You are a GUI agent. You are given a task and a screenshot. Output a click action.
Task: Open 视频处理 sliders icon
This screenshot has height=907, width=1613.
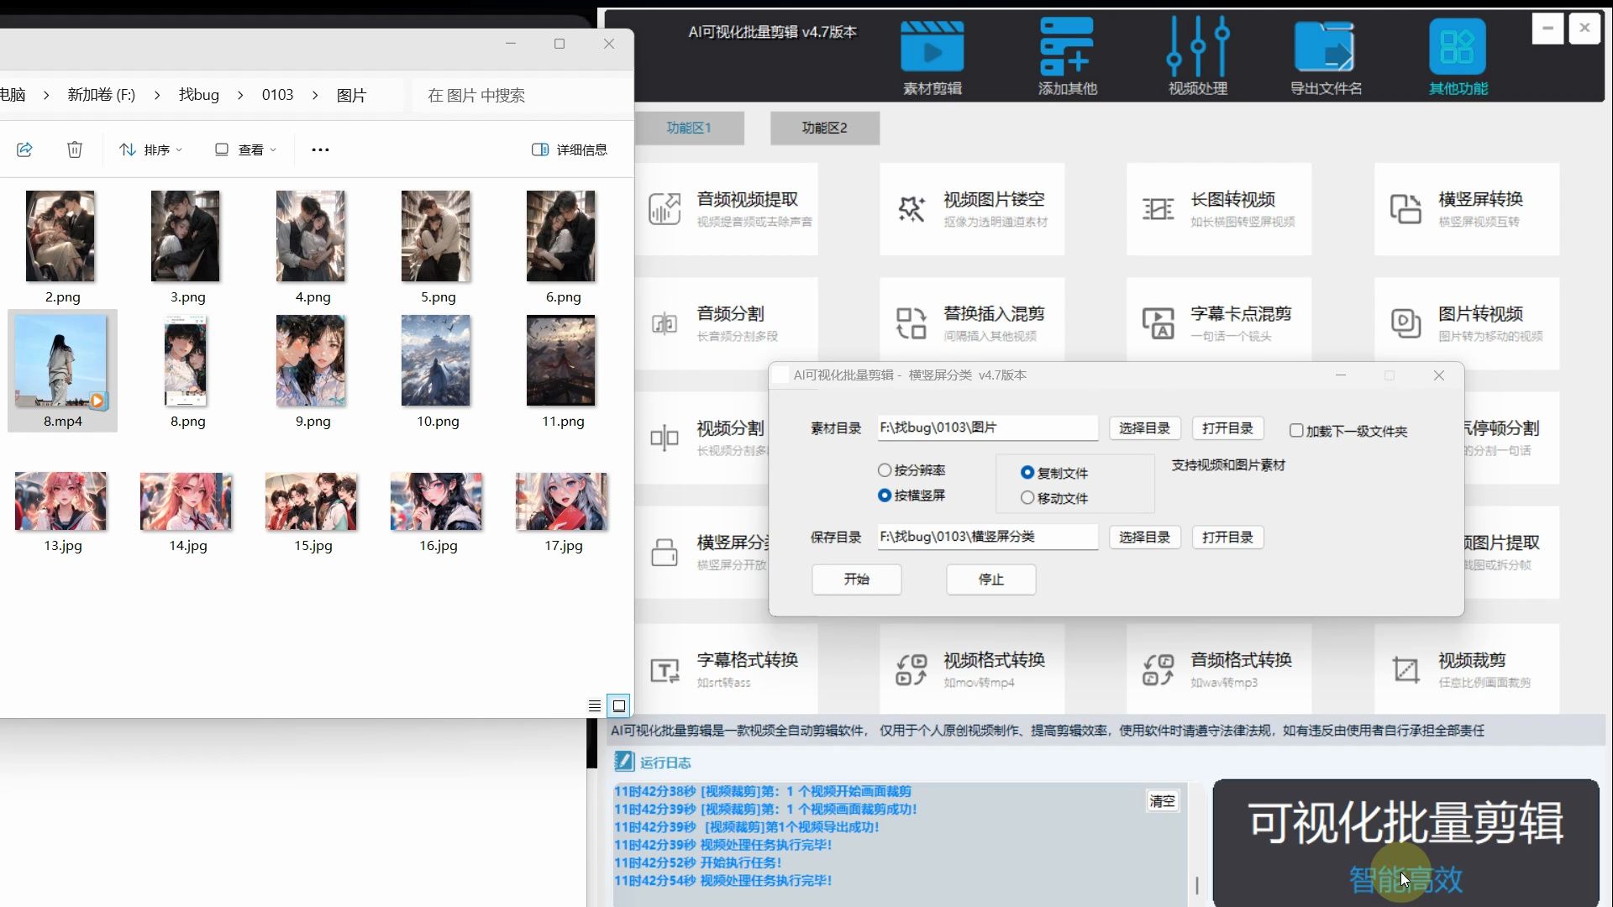(1197, 48)
